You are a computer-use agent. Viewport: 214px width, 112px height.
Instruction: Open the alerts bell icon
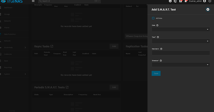click(x=186, y=1)
